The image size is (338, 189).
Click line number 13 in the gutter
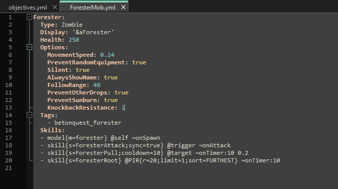(9, 108)
